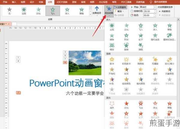Expand the ribbon animation gallery with its bottom arrow
This screenshot has height=129, width=180.
click(90, 14)
